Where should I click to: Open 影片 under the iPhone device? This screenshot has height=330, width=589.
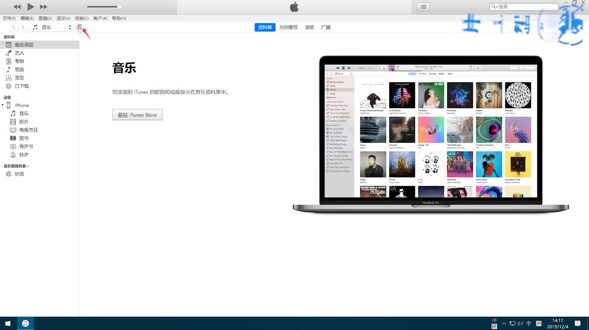[x=39, y=122]
